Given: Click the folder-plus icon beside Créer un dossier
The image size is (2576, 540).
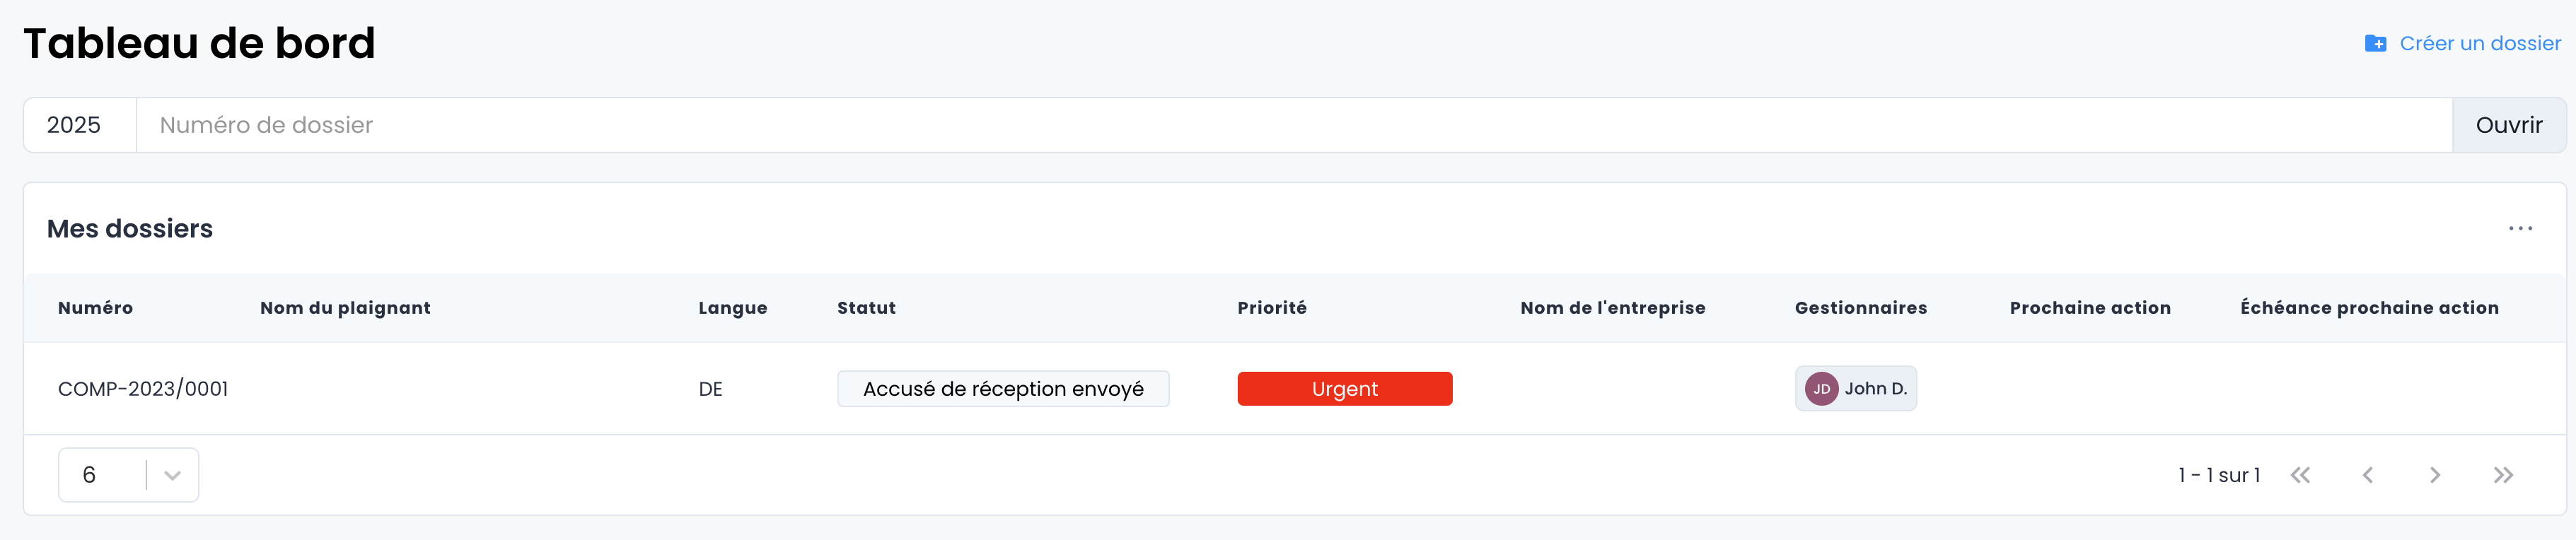Looking at the screenshot, I should 2375,44.
